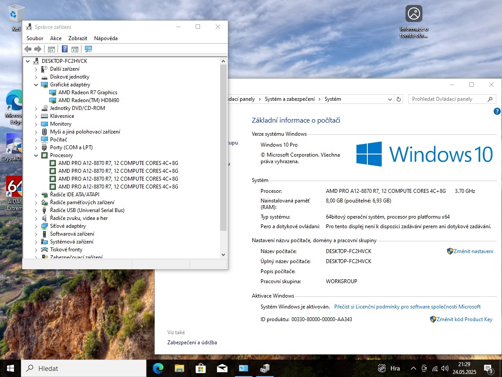Click the action pane toolbar icon
Image resolution: width=502 pixels, height=377 pixels.
point(75,49)
